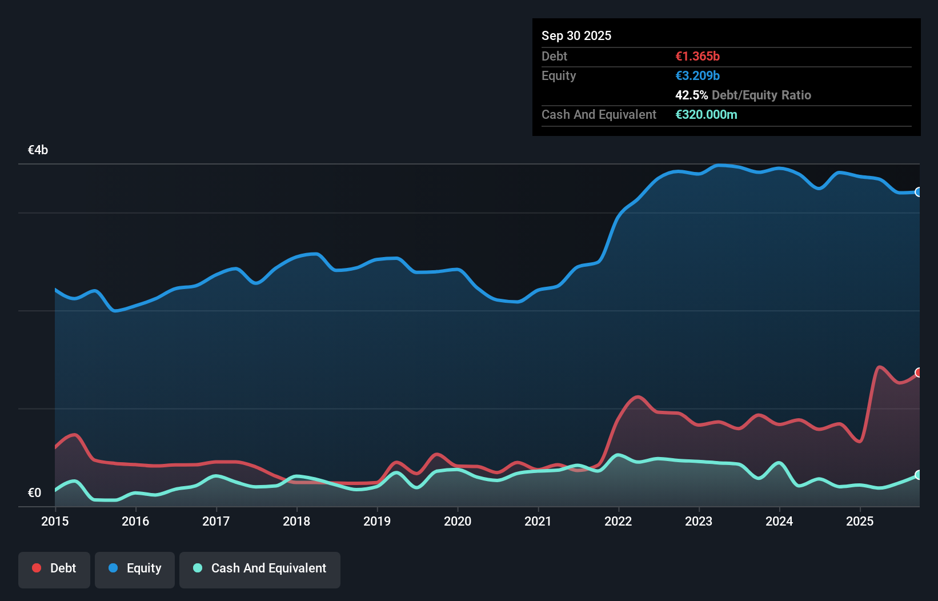Viewport: 938px width, 601px height.
Task: Select the red Debt endpoint marker on chart
Action: coord(919,372)
